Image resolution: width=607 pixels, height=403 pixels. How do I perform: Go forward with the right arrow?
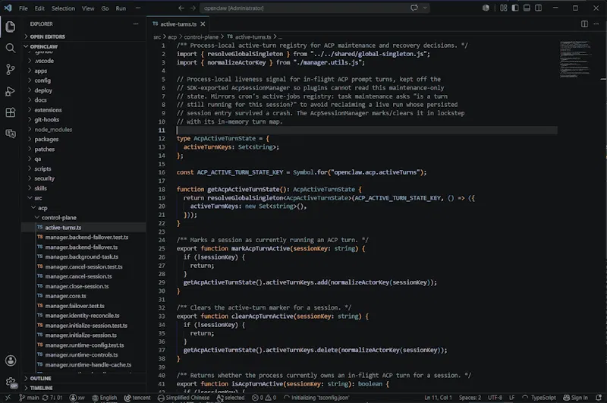tap(193, 8)
